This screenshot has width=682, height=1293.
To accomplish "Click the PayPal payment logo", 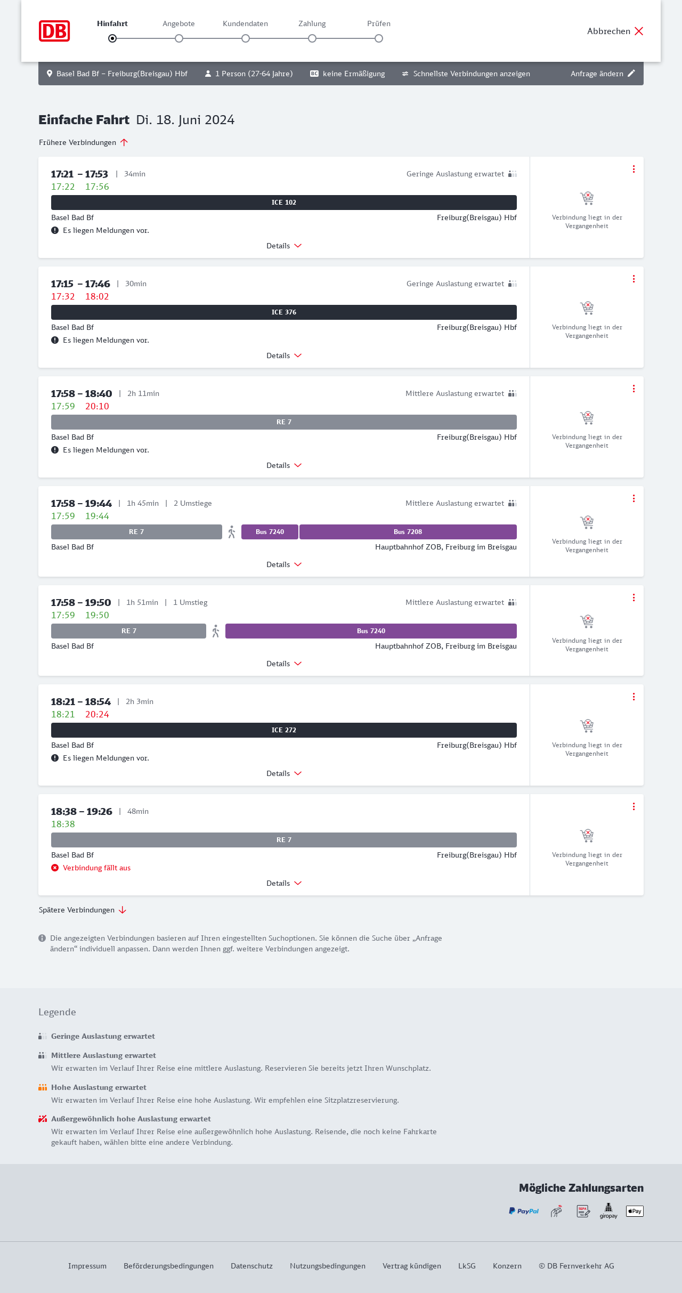I will pyautogui.click(x=524, y=1211).
